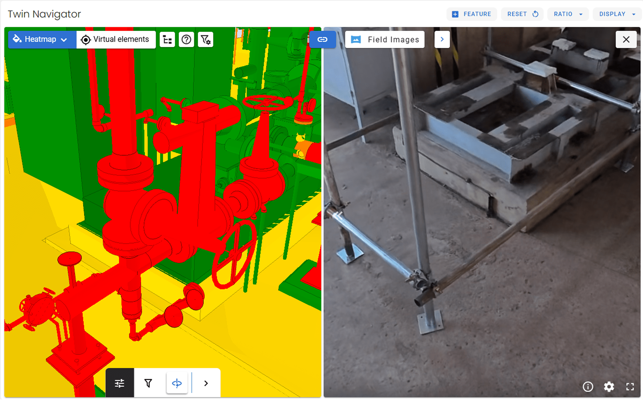Go to next panel with arrow button
The image size is (643, 400).
[442, 40]
